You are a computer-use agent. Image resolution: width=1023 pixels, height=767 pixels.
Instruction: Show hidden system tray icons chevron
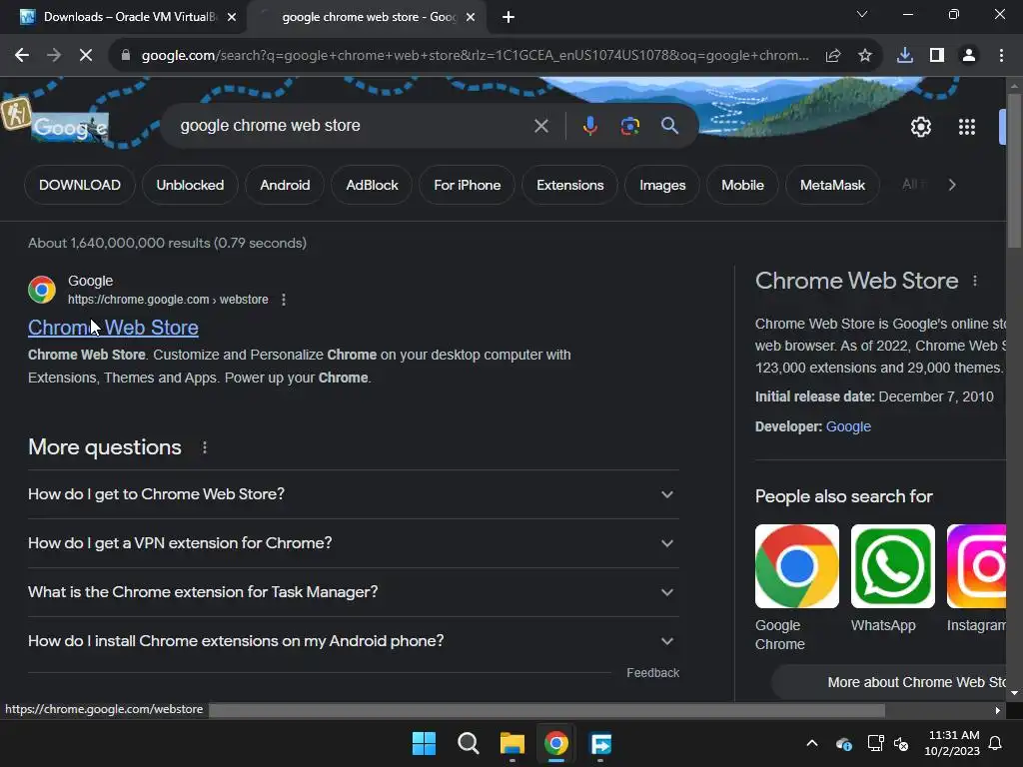(811, 743)
